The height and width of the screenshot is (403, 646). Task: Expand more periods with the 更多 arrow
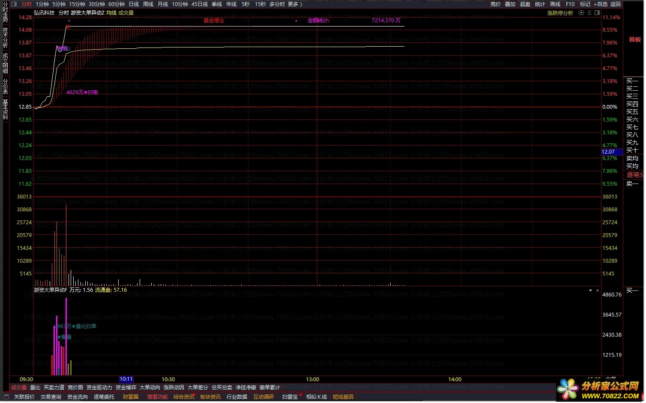tap(295, 4)
